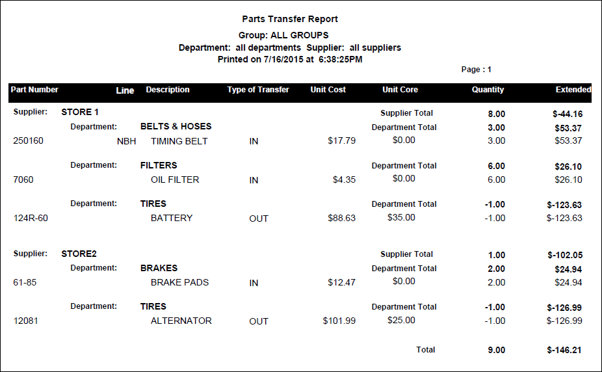Click part number 124R-60
The height and width of the screenshot is (372, 602).
(31, 219)
